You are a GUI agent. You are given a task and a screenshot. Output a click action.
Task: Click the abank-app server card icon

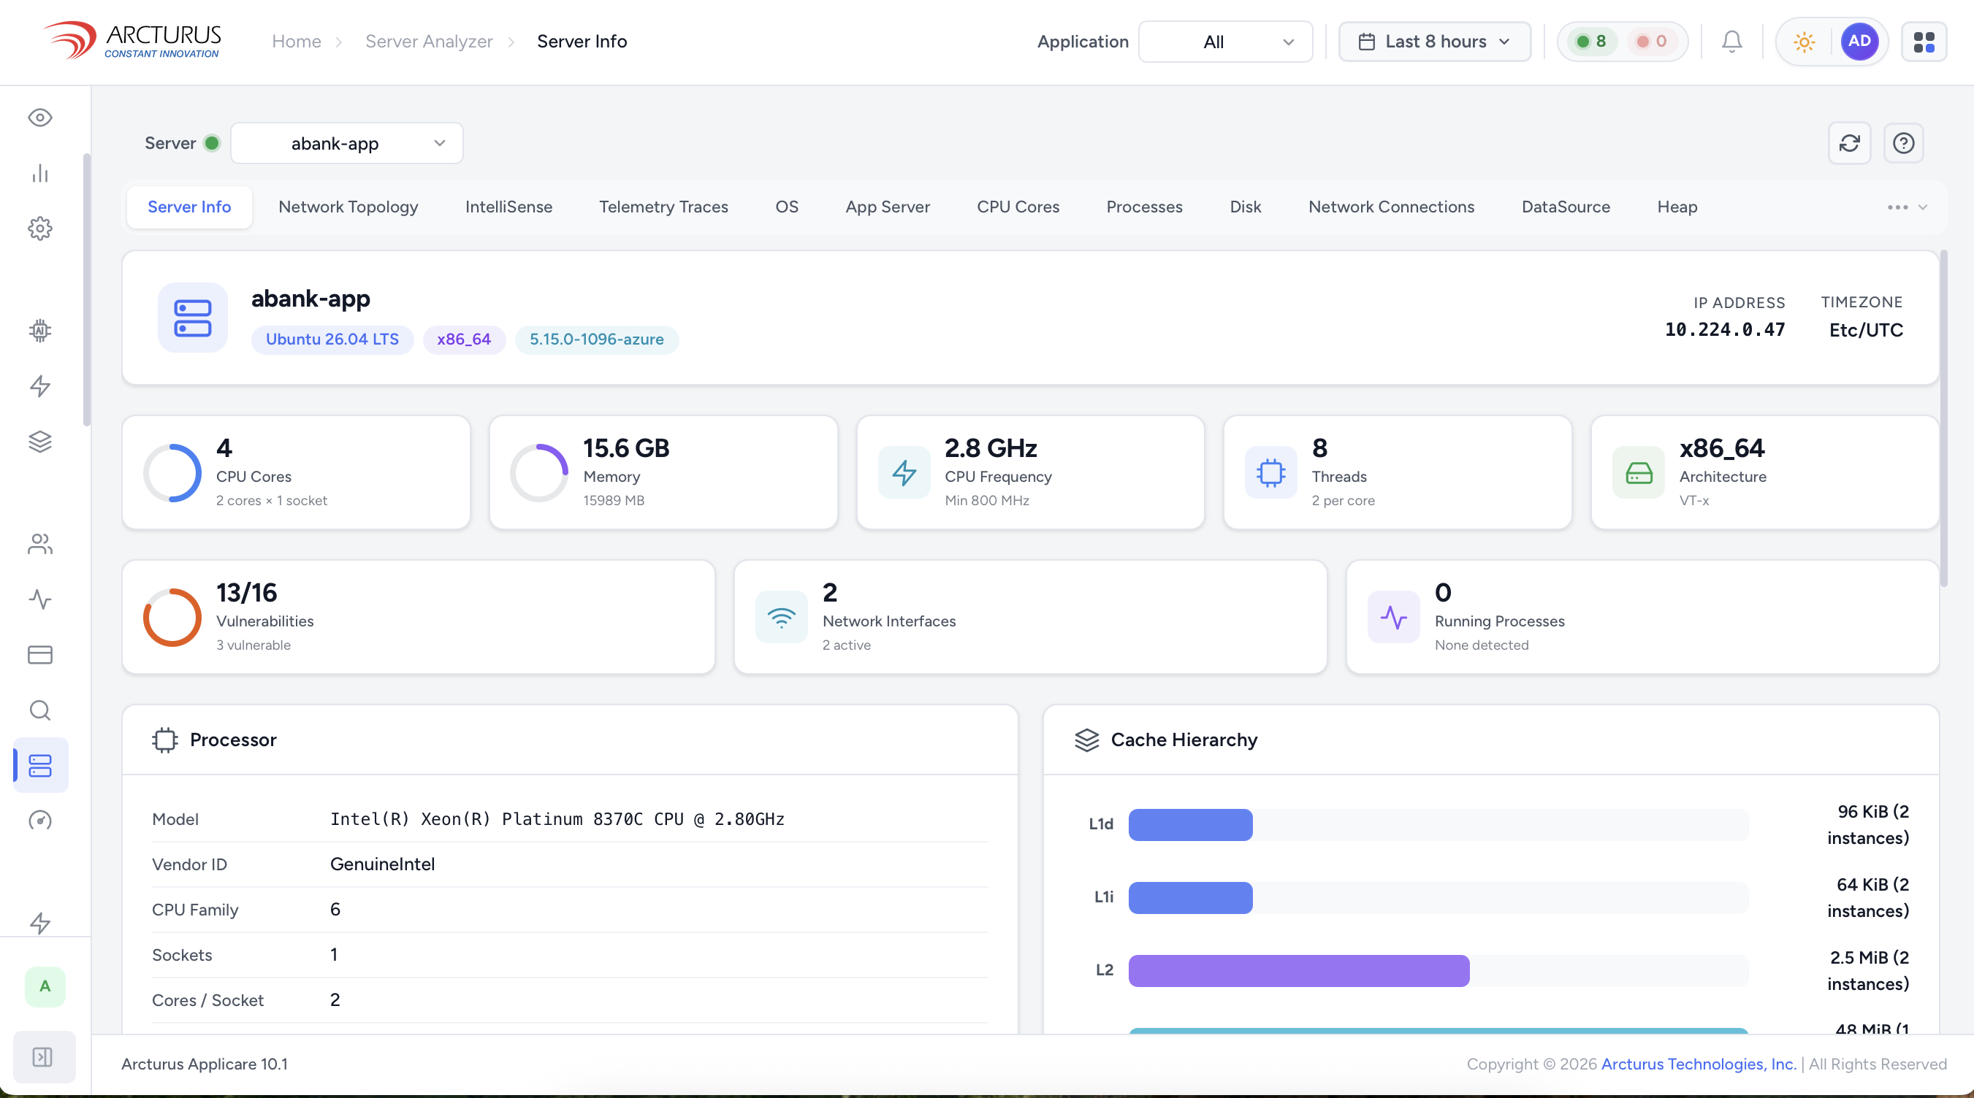point(192,318)
